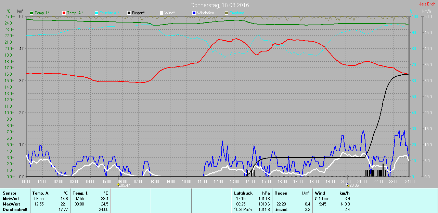Click the 22:00 time axis label
The image size is (438, 213).
pyautogui.click(x=378, y=182)
